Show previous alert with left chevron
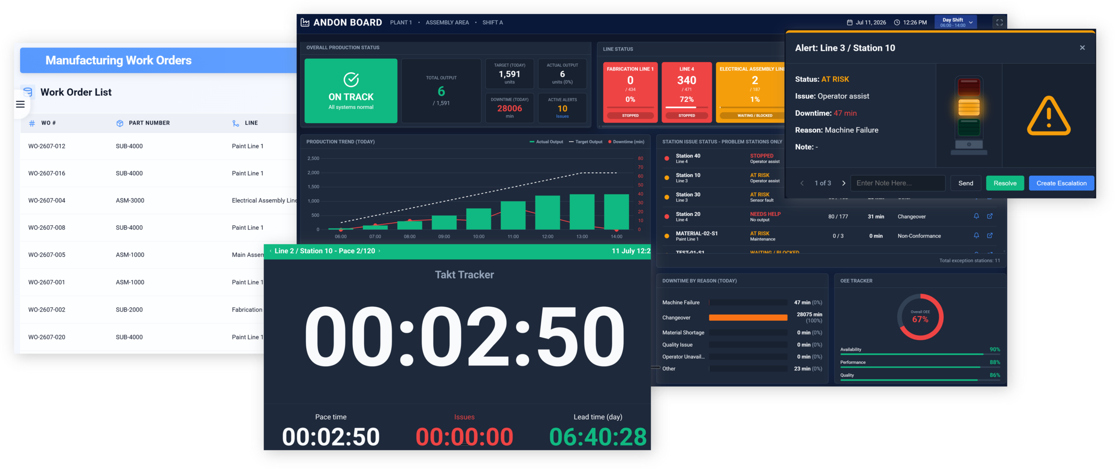 802,183
